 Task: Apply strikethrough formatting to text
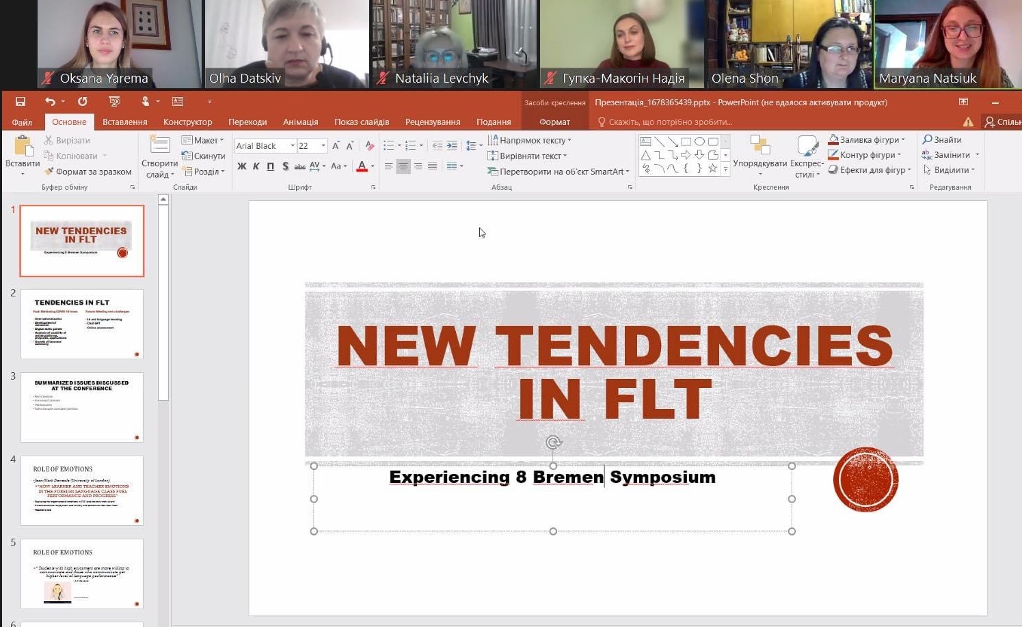point(299,166)
